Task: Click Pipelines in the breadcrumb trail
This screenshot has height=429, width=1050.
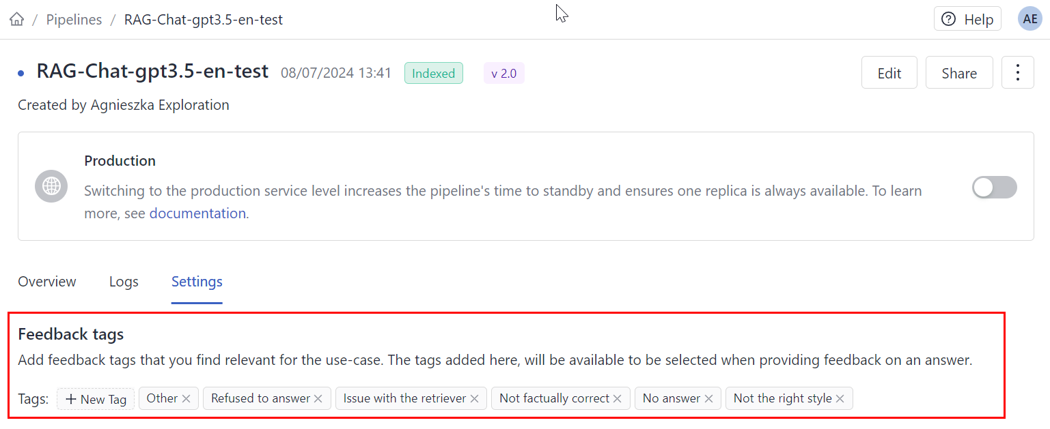Action: point(74,19)
